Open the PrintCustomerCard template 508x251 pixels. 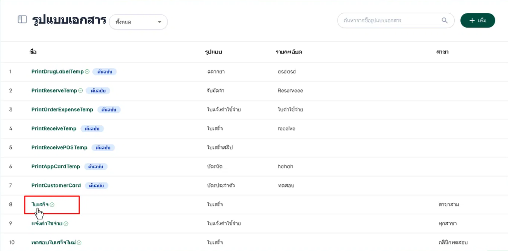pos(56,185)
